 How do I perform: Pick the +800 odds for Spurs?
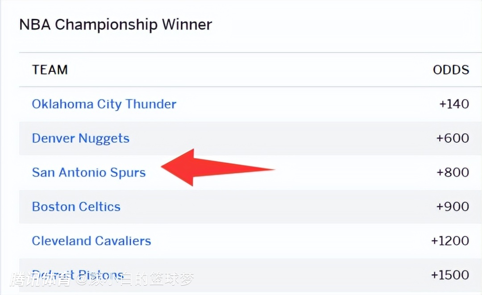[x=452, y=173]
